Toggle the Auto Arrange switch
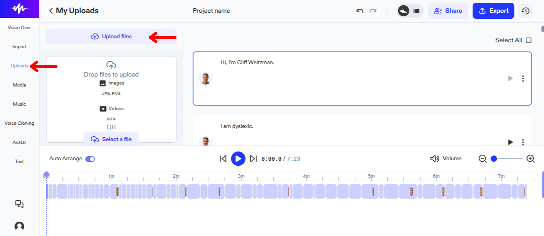The image size is (544, 236). pos(90,159)
